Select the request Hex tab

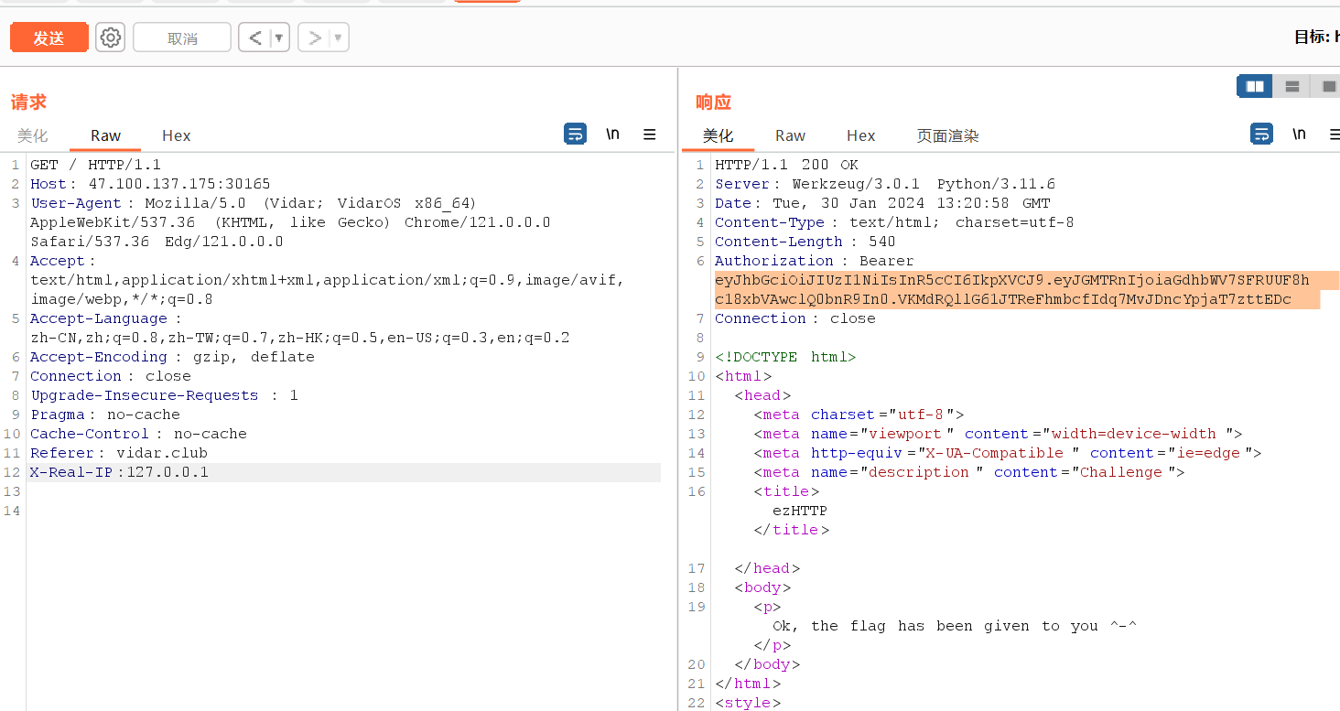[176, 135]
